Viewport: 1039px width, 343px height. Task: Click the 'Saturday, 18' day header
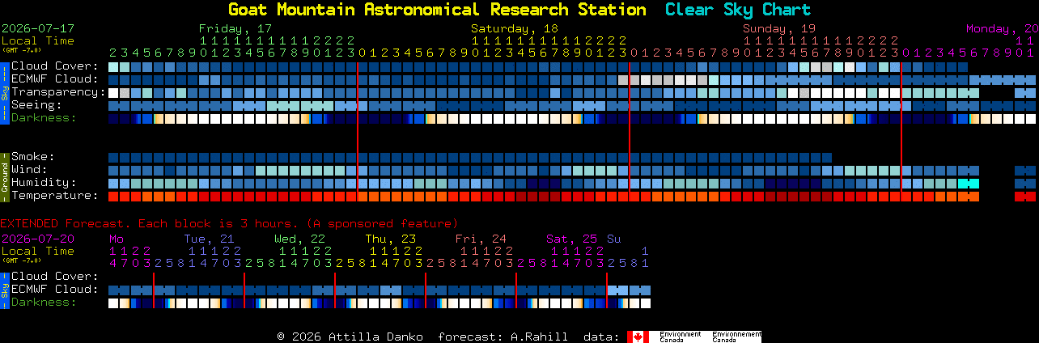tap(515, 28)
